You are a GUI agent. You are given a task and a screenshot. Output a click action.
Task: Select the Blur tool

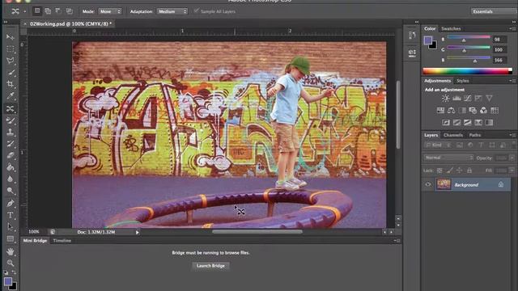(x=11, y=179)
